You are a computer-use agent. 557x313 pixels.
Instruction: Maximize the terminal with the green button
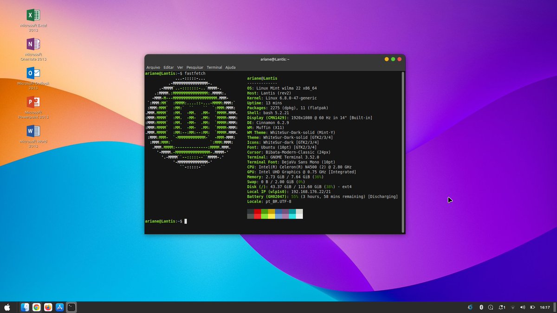tap(393, 59)
